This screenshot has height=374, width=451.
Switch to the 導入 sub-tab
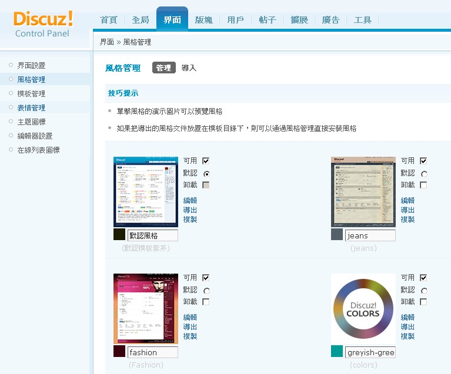[x=189, y=68]
